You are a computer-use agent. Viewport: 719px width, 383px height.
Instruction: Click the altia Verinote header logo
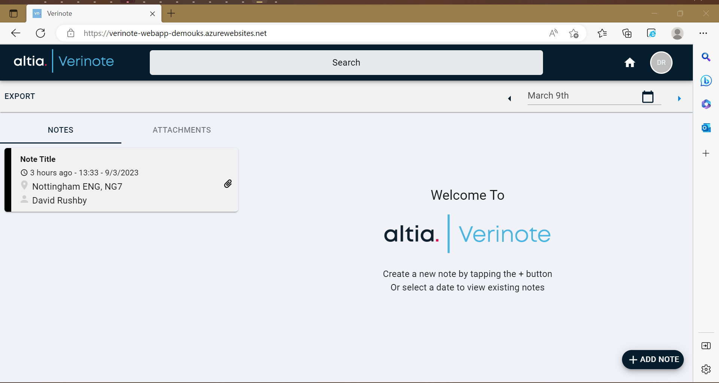point(64,61)
